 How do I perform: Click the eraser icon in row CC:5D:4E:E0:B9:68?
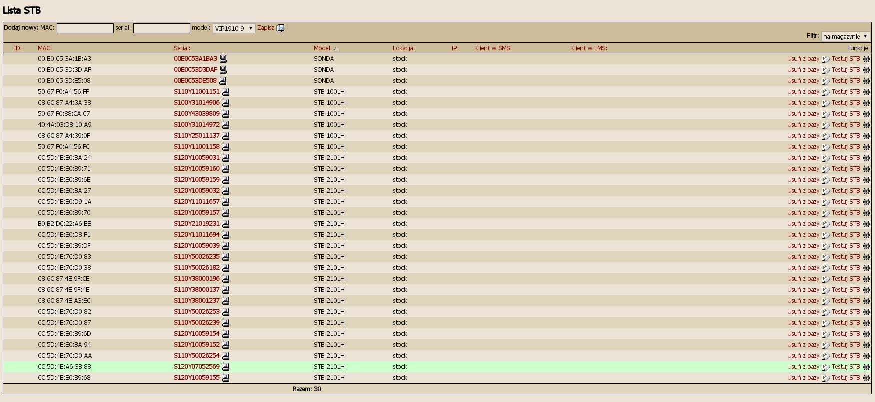pos(826,378)
